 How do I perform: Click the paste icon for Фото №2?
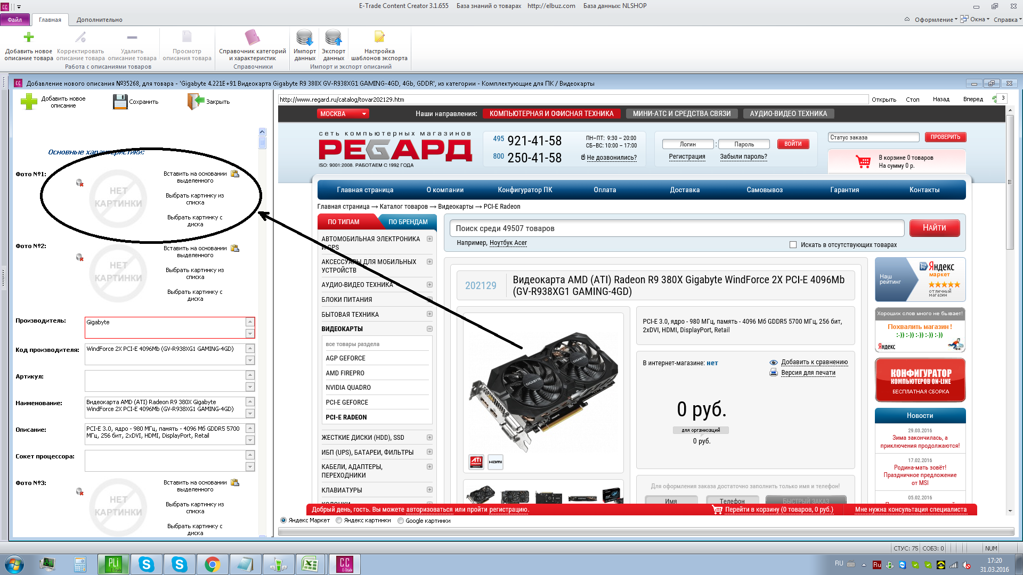click(x=235, y=248)
